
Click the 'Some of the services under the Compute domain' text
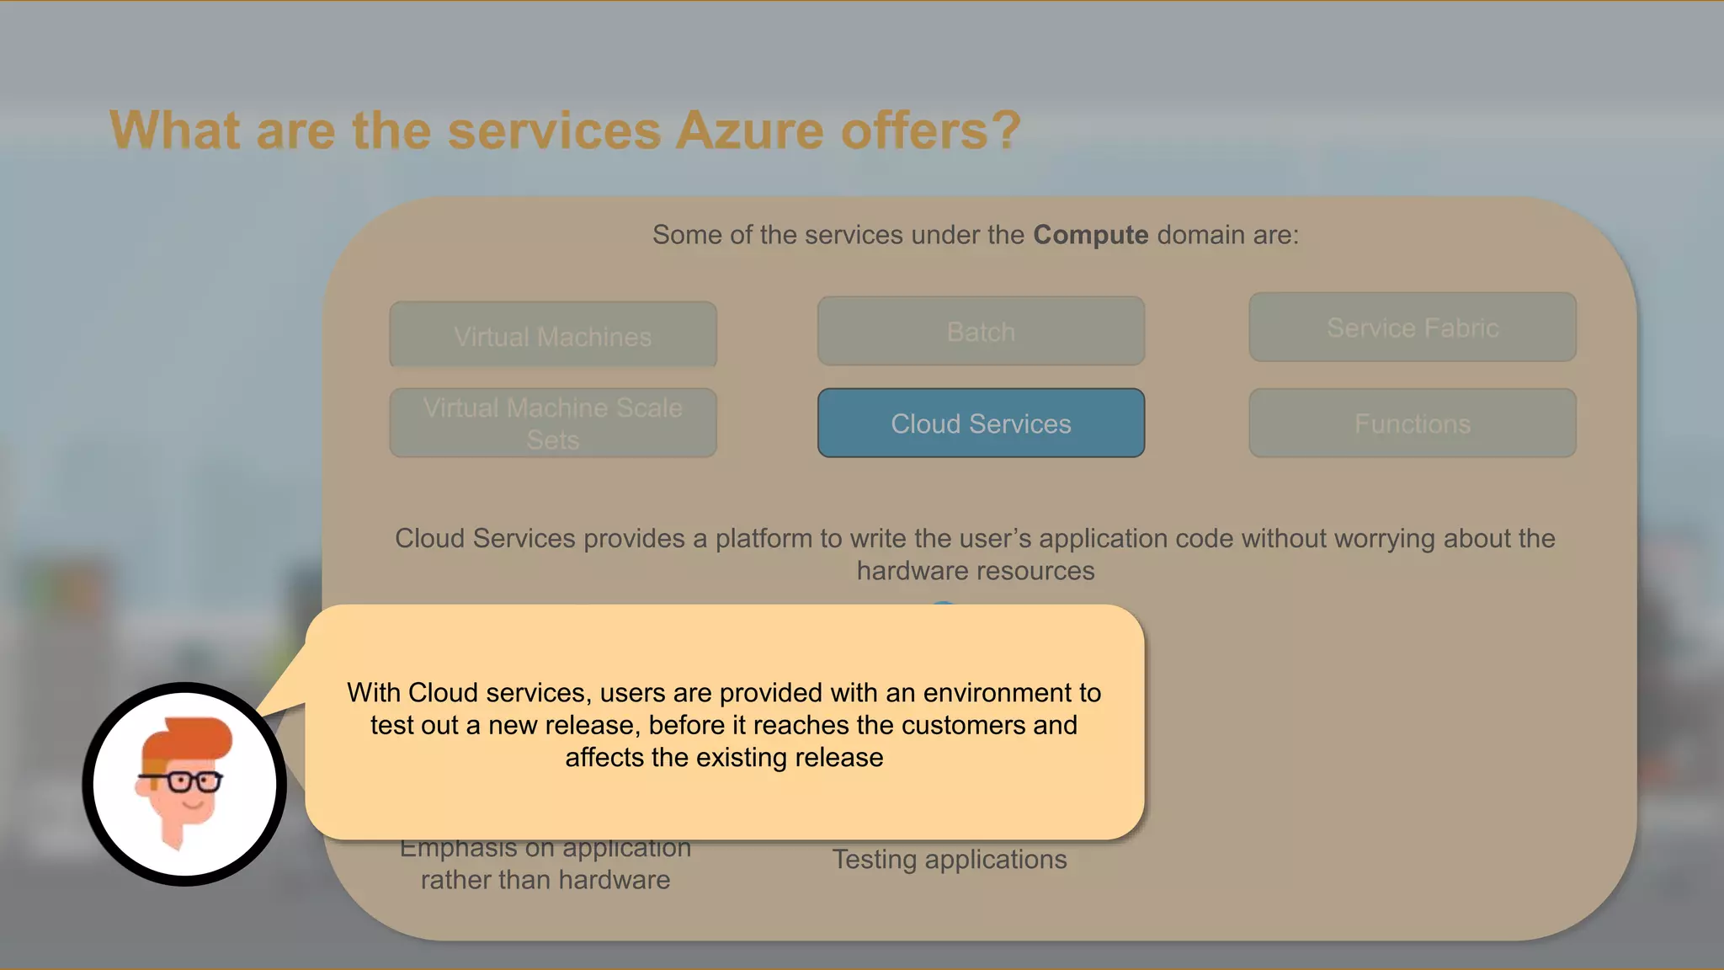click(976, 235)
